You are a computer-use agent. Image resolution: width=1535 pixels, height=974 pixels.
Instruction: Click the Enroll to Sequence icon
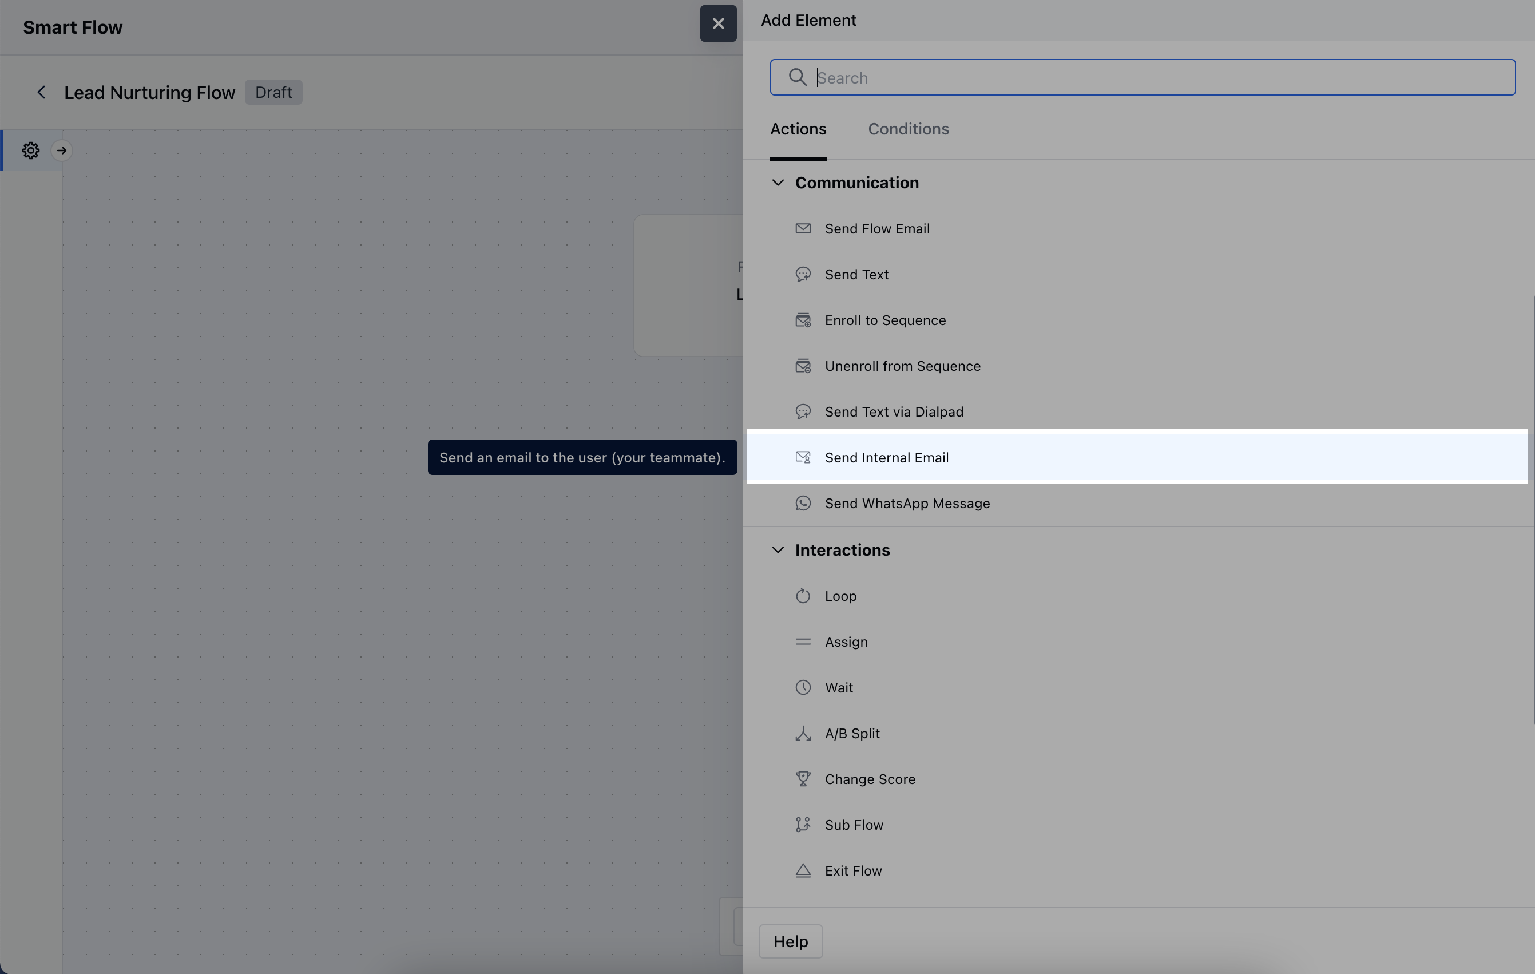(x=803, y=320)
